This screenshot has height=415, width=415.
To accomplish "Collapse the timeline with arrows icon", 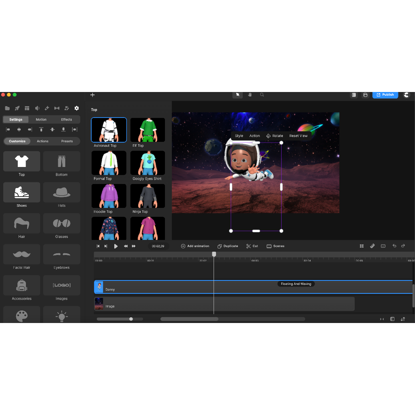I will point(382,319).
